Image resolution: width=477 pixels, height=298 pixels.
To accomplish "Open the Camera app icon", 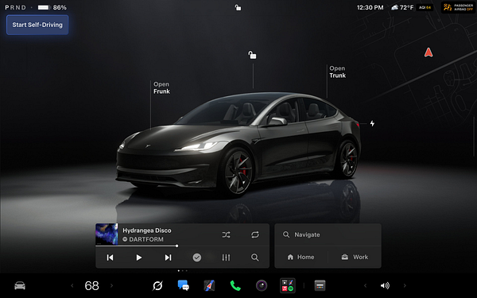I will coord(262,285).
